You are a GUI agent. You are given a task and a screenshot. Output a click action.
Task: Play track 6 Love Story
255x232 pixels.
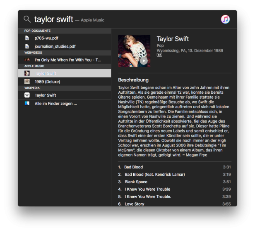coord(175,204)
